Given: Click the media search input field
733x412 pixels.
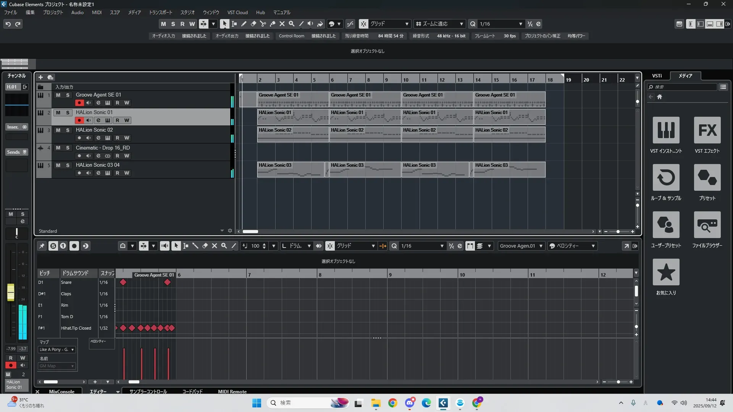Looking at the screenshot, I should [x=683, y=87].
